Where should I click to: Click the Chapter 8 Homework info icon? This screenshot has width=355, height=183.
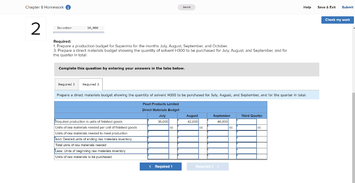[68, 7]
